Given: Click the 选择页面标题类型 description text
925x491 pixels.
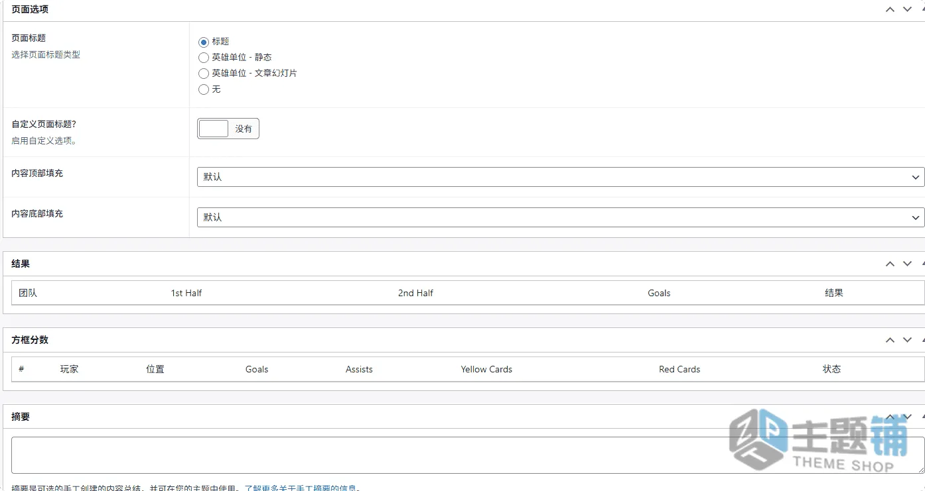Looking at the screenshot, I should tap(46, 55).
